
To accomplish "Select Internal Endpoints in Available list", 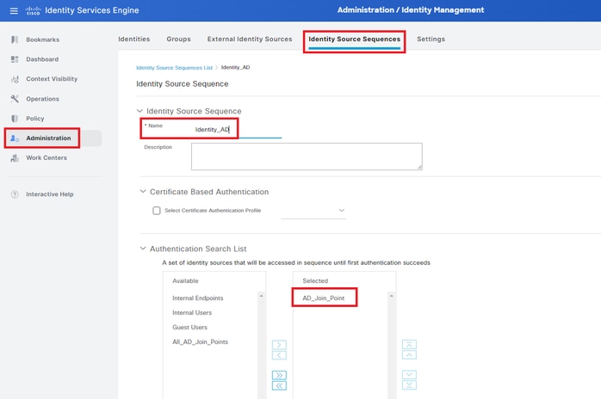I will (x=198, y=298).
